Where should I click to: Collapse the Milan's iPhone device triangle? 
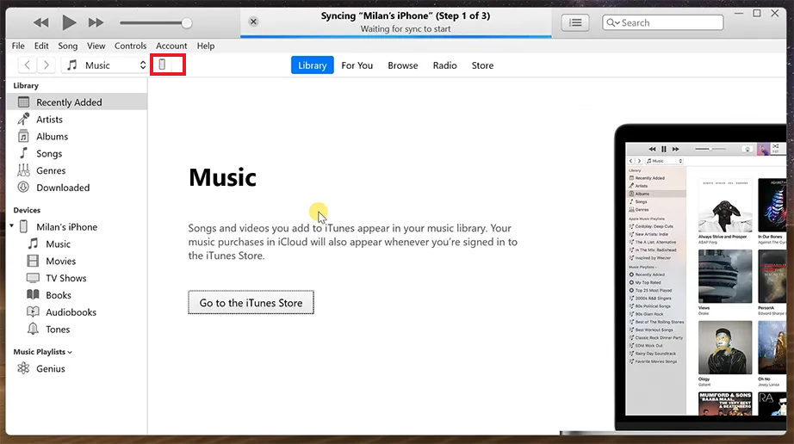[x=12, y=226]
